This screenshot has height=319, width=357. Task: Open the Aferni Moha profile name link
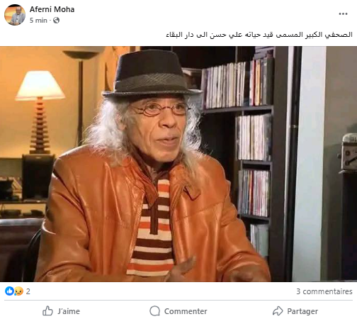(52, 9)
